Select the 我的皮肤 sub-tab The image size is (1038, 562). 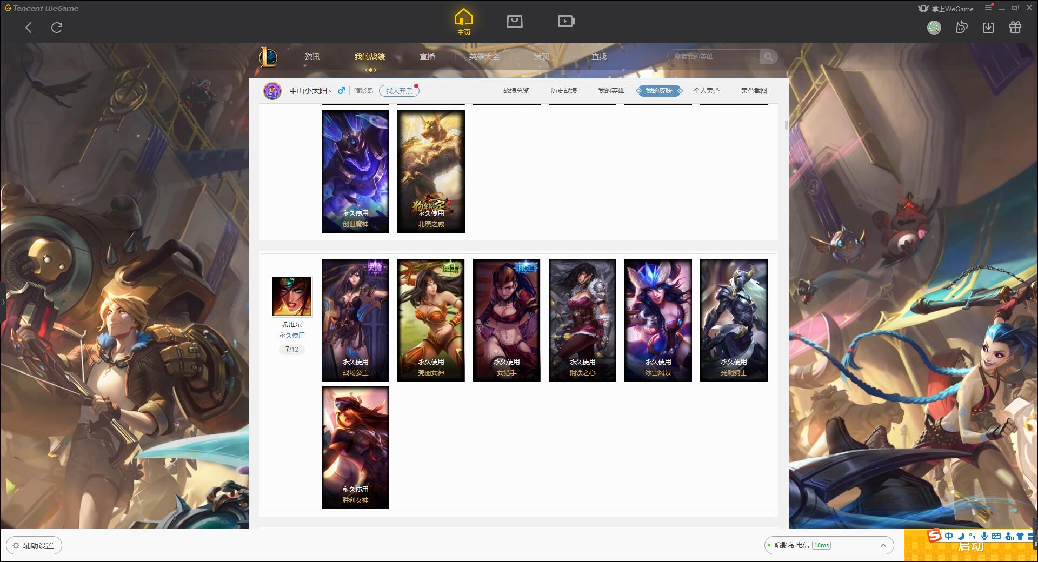point(659,91)
